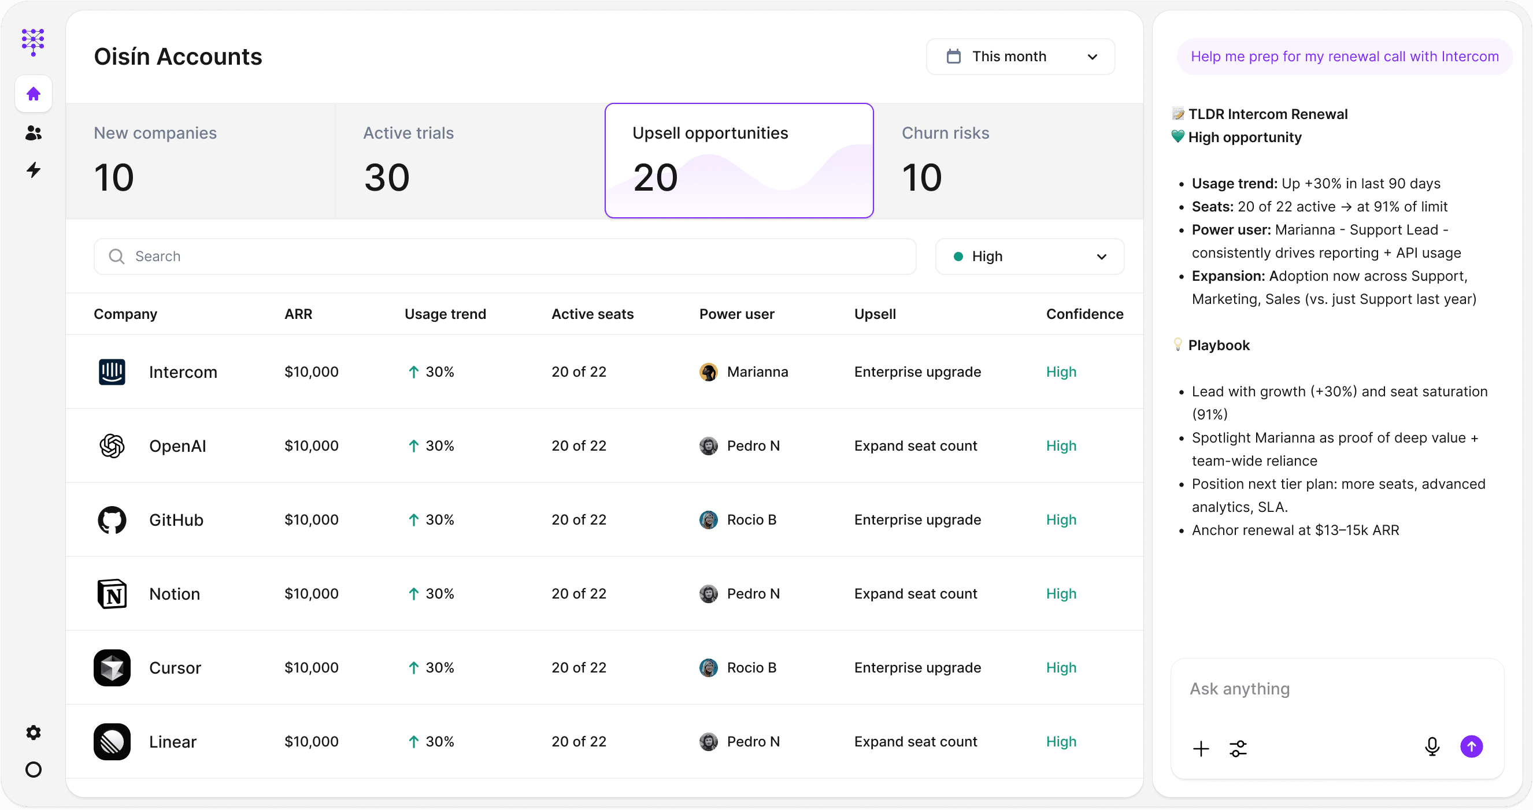Click the home icon in the sidebar

34,94
